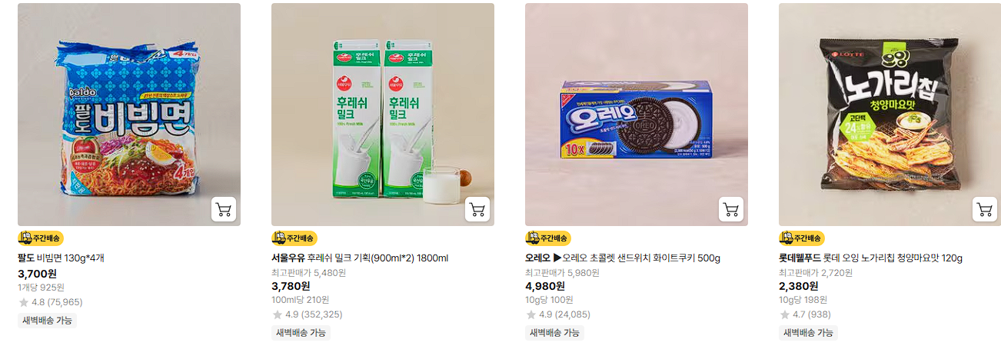Image resolution: width=1001 pixels, height=346 pixels.
Task: Open the Oreo box product image
Action: point(637,115)
